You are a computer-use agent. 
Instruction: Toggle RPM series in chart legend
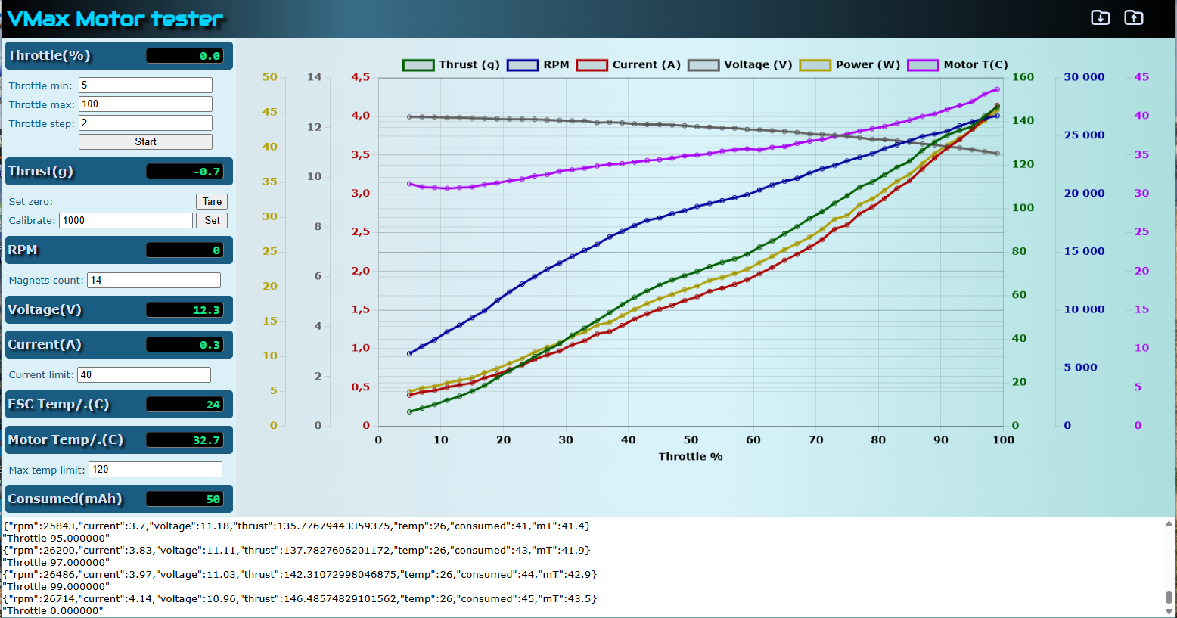tap(538, 65)
